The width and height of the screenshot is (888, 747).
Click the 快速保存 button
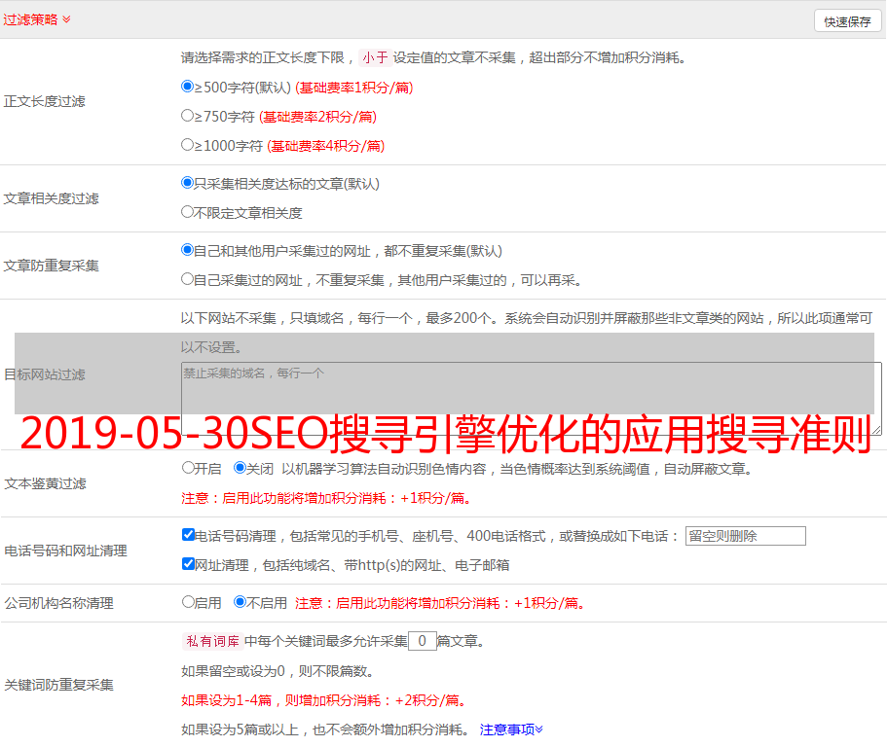click(847, 21)
